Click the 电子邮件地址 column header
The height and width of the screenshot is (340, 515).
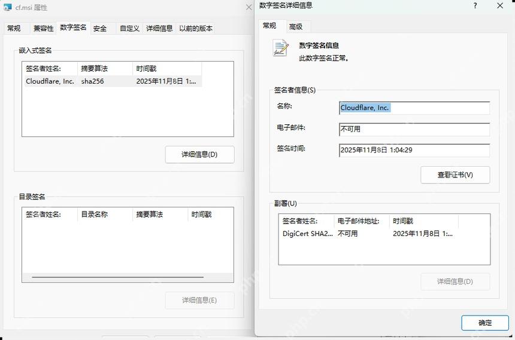coord(362,221)
